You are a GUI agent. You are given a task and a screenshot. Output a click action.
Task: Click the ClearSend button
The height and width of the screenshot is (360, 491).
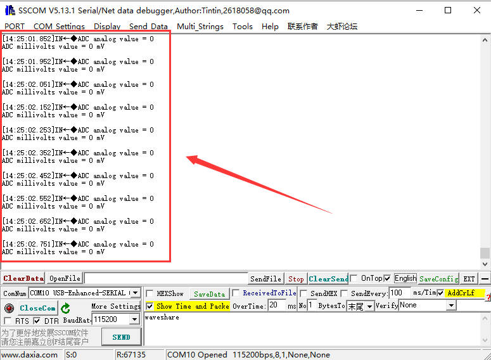[328, 278]
